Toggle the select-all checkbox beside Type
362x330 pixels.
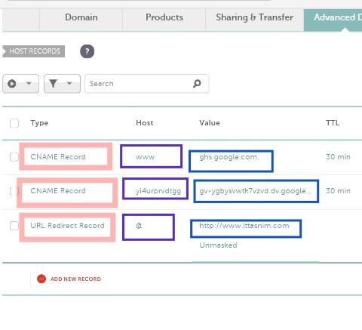tap(14, 123)
